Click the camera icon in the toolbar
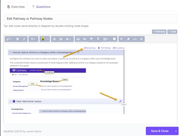Image resolution: width=180 pixels, height=136 pixels. click(91, 39)
